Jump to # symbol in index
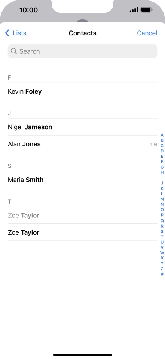165x359 pixels. pos(162,274)
